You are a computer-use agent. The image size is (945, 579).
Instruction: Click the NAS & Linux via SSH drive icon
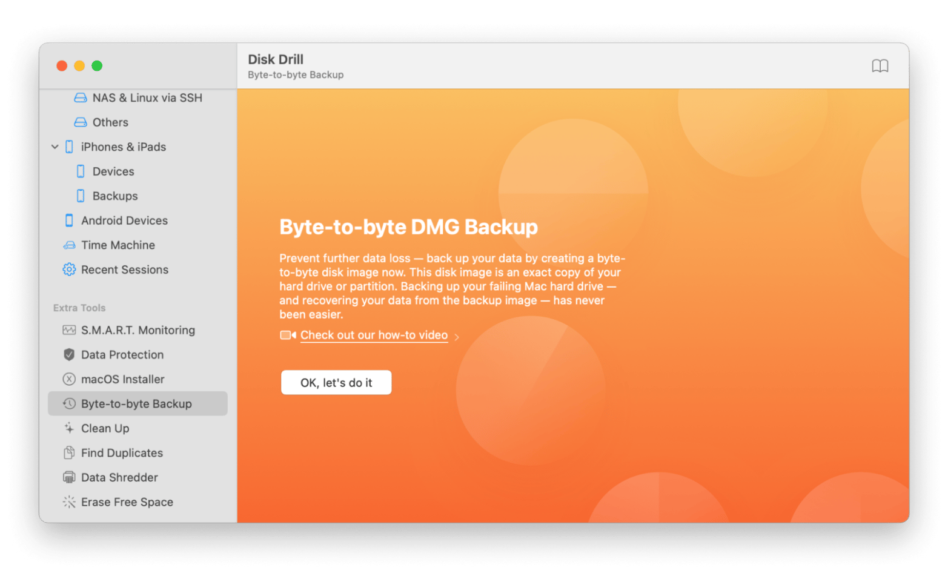(80, 98)
